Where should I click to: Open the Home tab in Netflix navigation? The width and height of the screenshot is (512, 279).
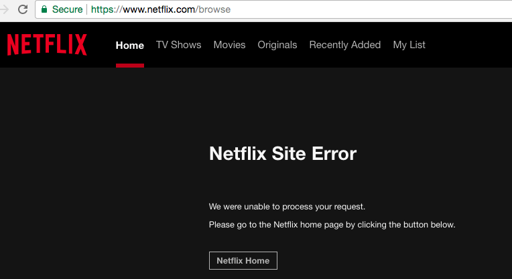pyautogui.click(x=129, y=45)
